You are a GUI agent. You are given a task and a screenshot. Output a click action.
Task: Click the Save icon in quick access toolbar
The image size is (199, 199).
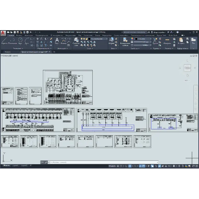coord(15,32)
